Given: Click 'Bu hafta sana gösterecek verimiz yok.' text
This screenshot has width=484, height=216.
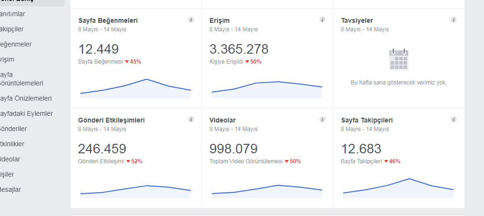Looking at the screenshot, I should (x=398, y=83).
